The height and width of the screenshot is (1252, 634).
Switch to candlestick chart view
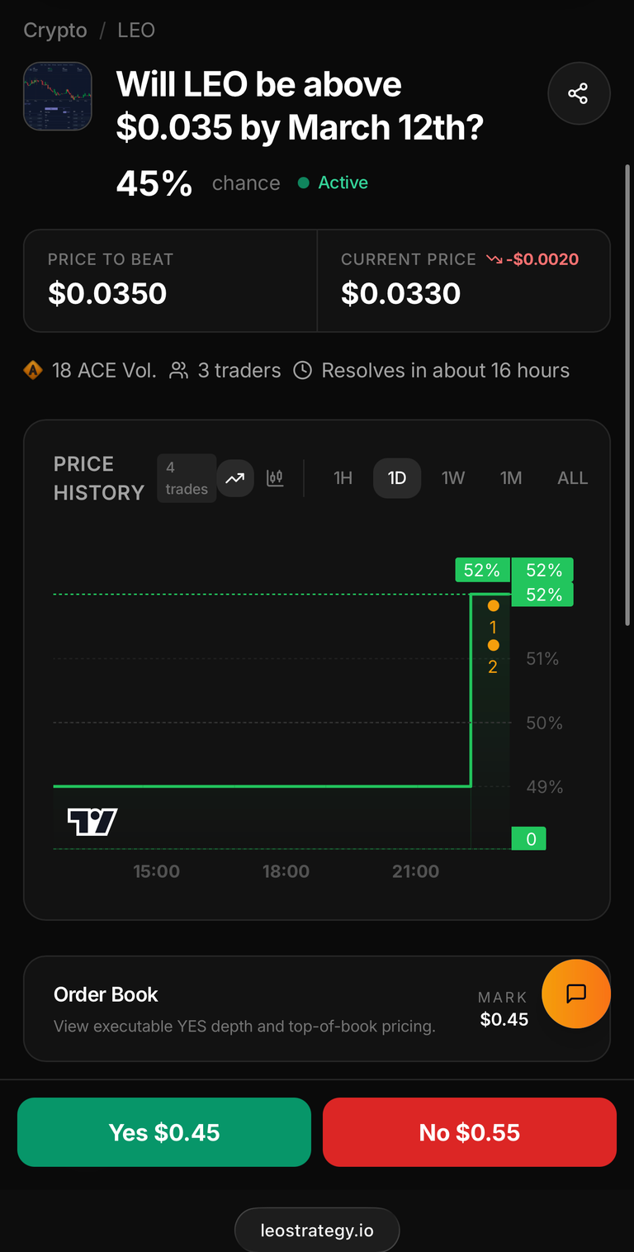(275, 478)
